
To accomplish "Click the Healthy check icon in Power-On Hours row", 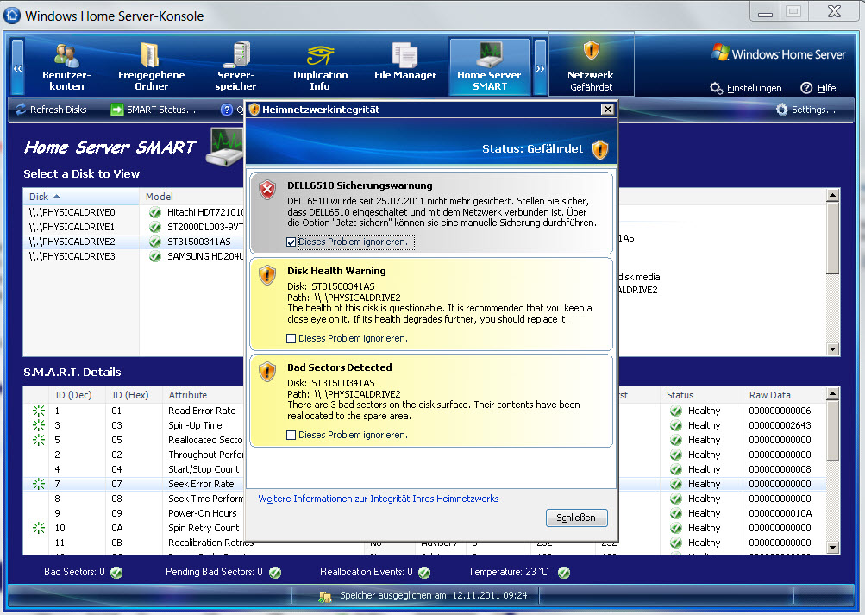I will coord(676,513).
